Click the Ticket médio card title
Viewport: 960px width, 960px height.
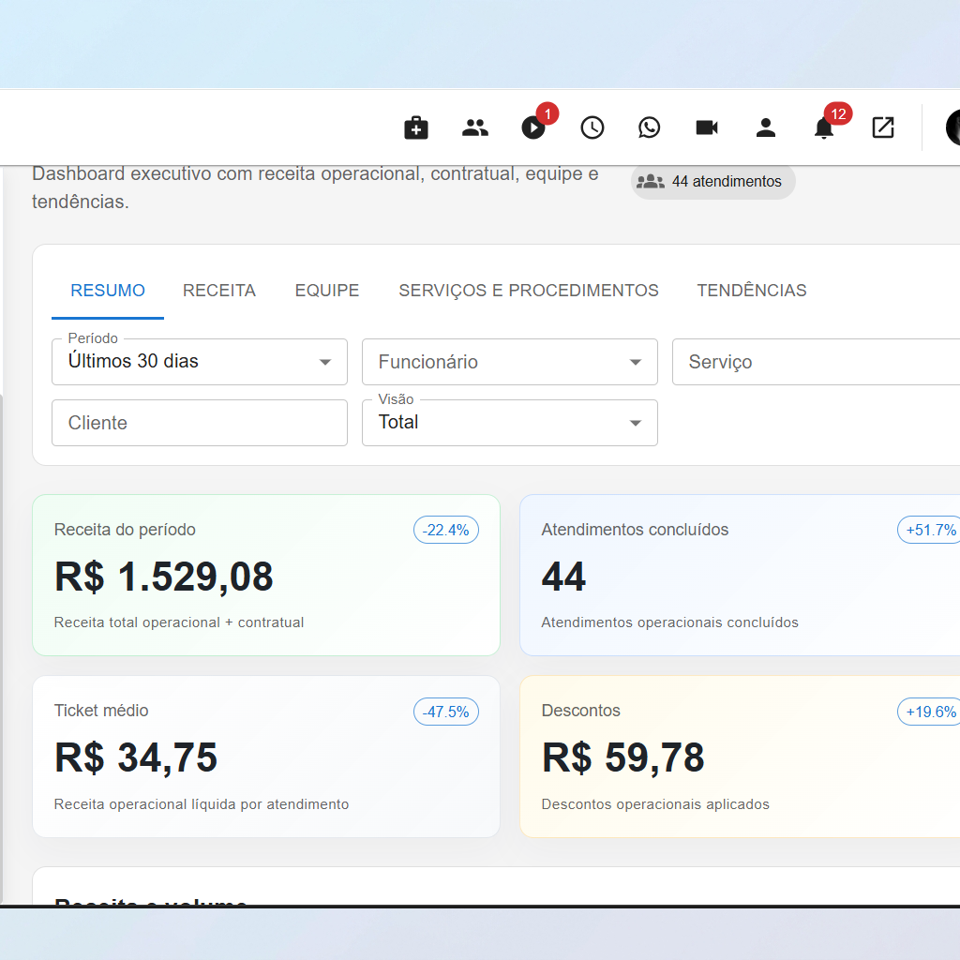coord(101,711)
